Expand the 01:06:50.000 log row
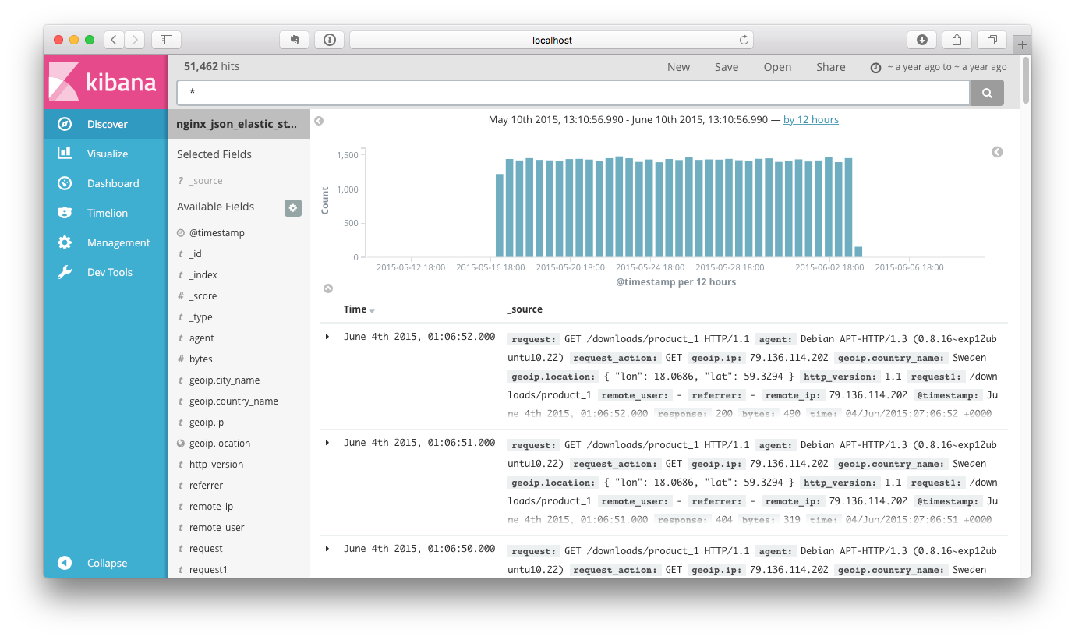Screen dimensions: 1075x640 [x=327, y=548]
